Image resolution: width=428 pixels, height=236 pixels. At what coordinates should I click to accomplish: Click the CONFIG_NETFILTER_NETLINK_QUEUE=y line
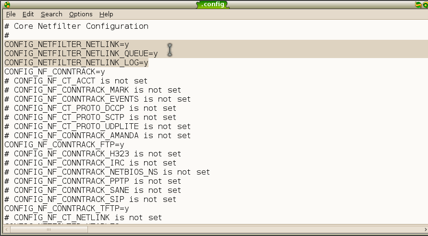tap(81, 54)
